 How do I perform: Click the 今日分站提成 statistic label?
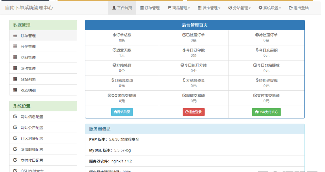[x=266, y=65]
